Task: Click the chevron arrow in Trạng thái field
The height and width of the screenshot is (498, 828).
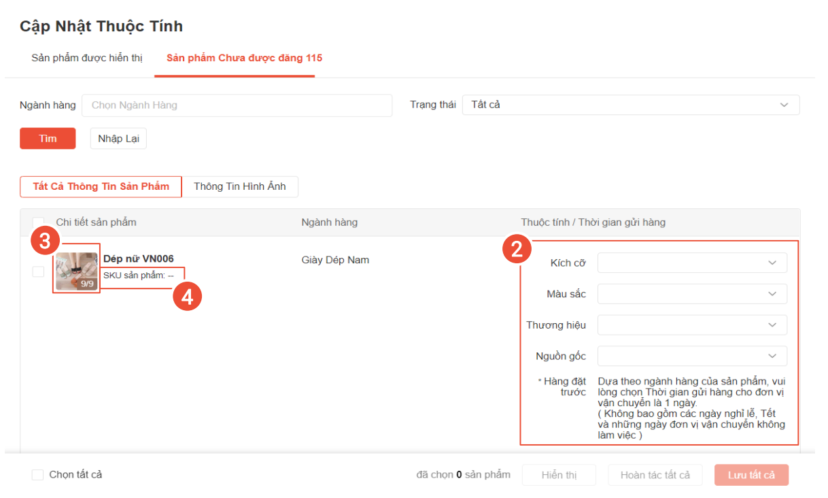Action: 784,105
